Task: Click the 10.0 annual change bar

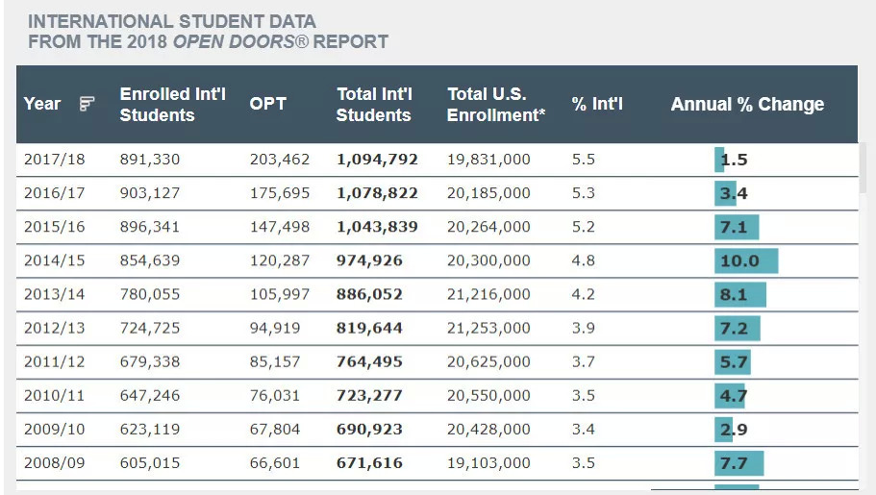Action: pos(746,260)
